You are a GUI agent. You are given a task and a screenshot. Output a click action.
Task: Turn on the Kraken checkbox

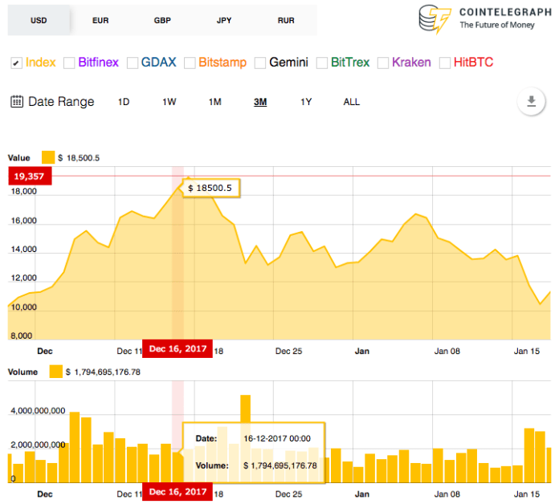(383, 63)
